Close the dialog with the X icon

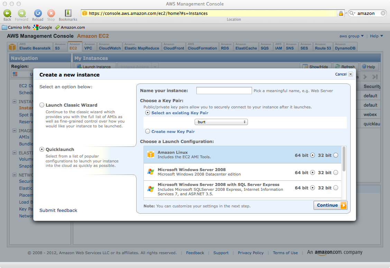351,74
